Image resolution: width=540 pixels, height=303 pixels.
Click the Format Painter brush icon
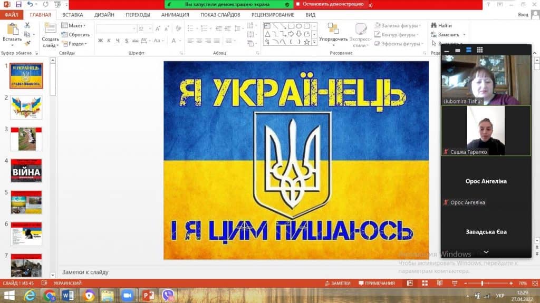click(x=27, y=43)
